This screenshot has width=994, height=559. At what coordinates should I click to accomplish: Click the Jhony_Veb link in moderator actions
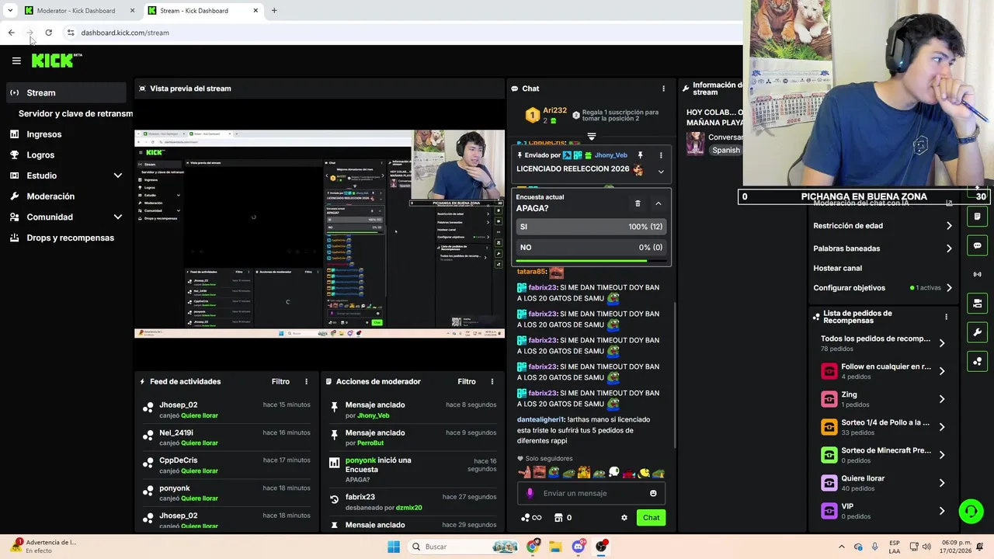(373, 415)
